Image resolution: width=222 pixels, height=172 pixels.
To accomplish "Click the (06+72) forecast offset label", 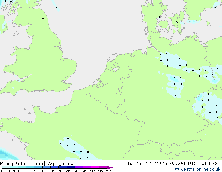I will click(210, 164).
